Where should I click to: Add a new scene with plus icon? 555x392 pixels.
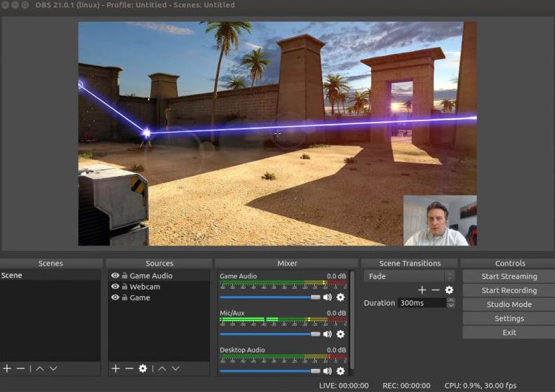7,368
